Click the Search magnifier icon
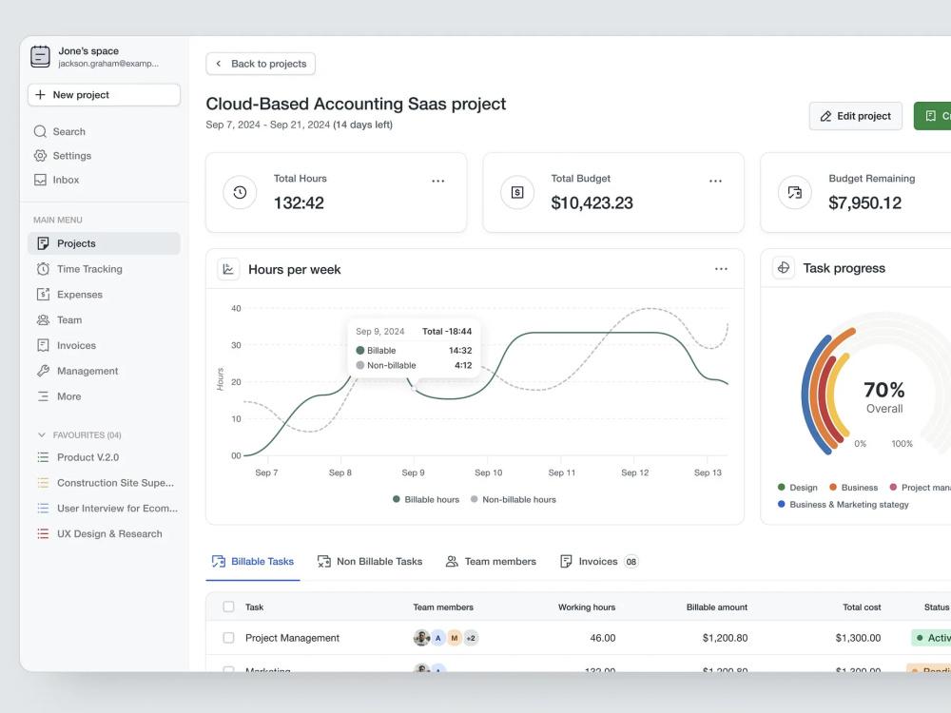Viewport: 951px width, 713px height. (x=40, y=131)
